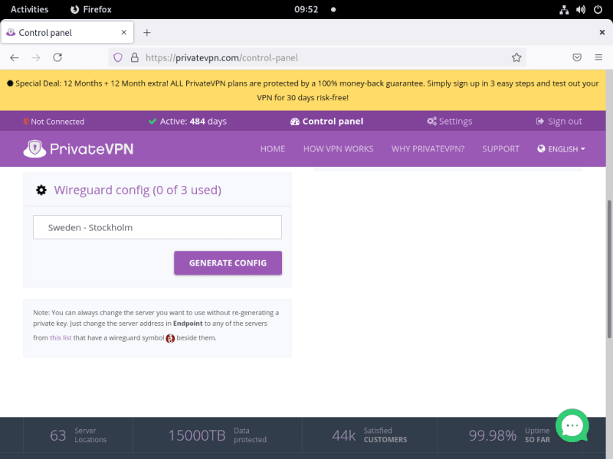
Task: Bookmark this page with star icon
Action: (x=516, y=57)
